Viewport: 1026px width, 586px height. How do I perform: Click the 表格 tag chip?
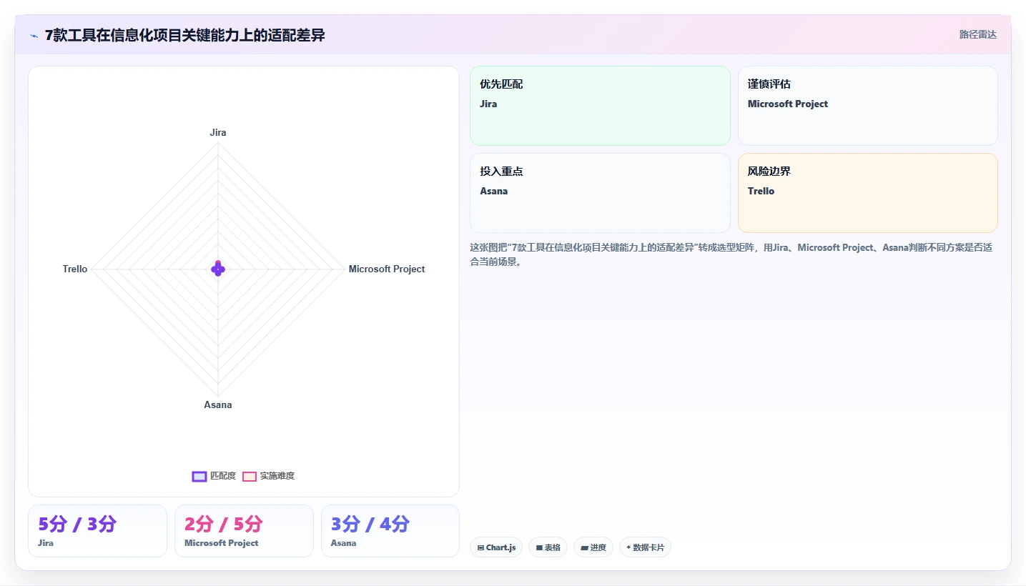[x=548, y=547]
